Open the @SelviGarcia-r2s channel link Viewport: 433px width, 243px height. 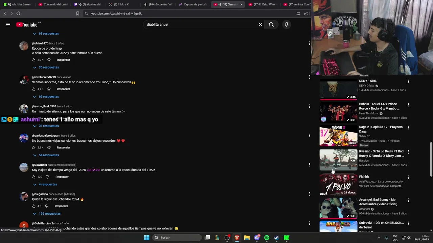[x=43, y=223]
